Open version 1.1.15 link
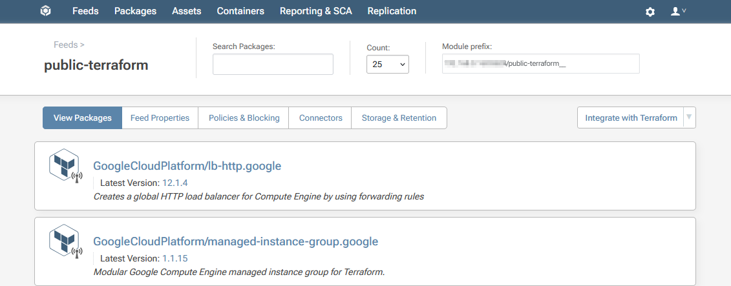 click(x=175, y=258)
